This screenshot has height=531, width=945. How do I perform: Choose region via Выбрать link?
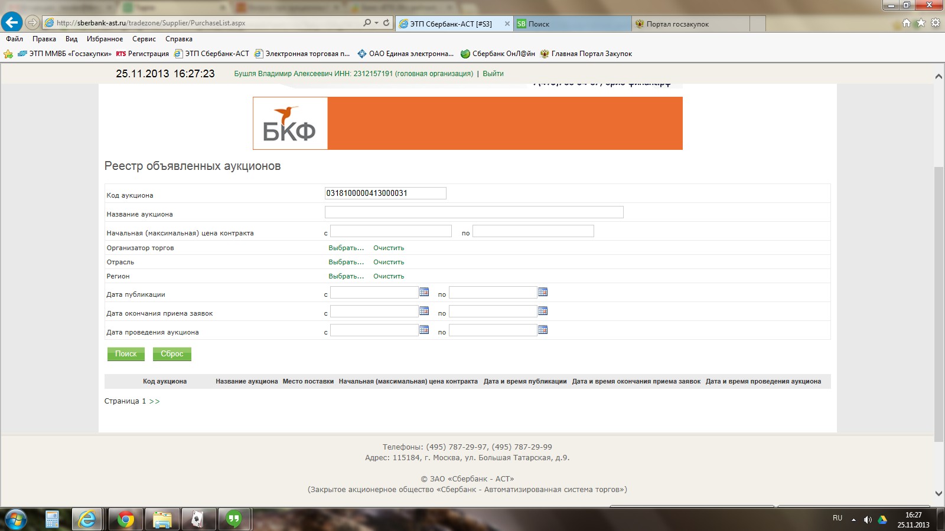(346, 276)
